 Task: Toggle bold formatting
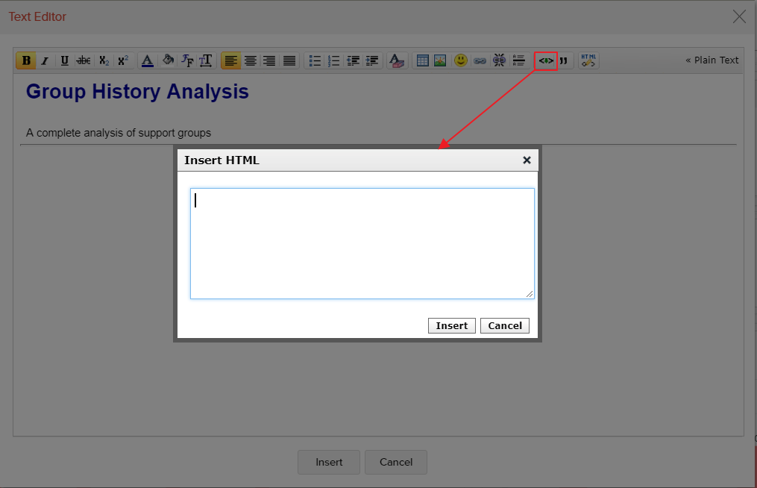(25, 60)
